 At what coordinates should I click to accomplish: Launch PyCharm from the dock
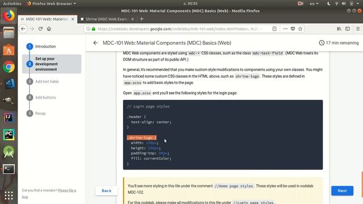(9, 135)
